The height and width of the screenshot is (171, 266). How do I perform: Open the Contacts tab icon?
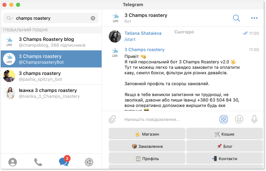13,162
